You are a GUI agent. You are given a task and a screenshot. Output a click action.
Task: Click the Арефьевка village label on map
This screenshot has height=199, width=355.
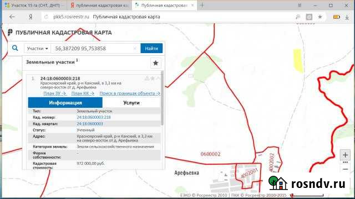pos(186,173)
